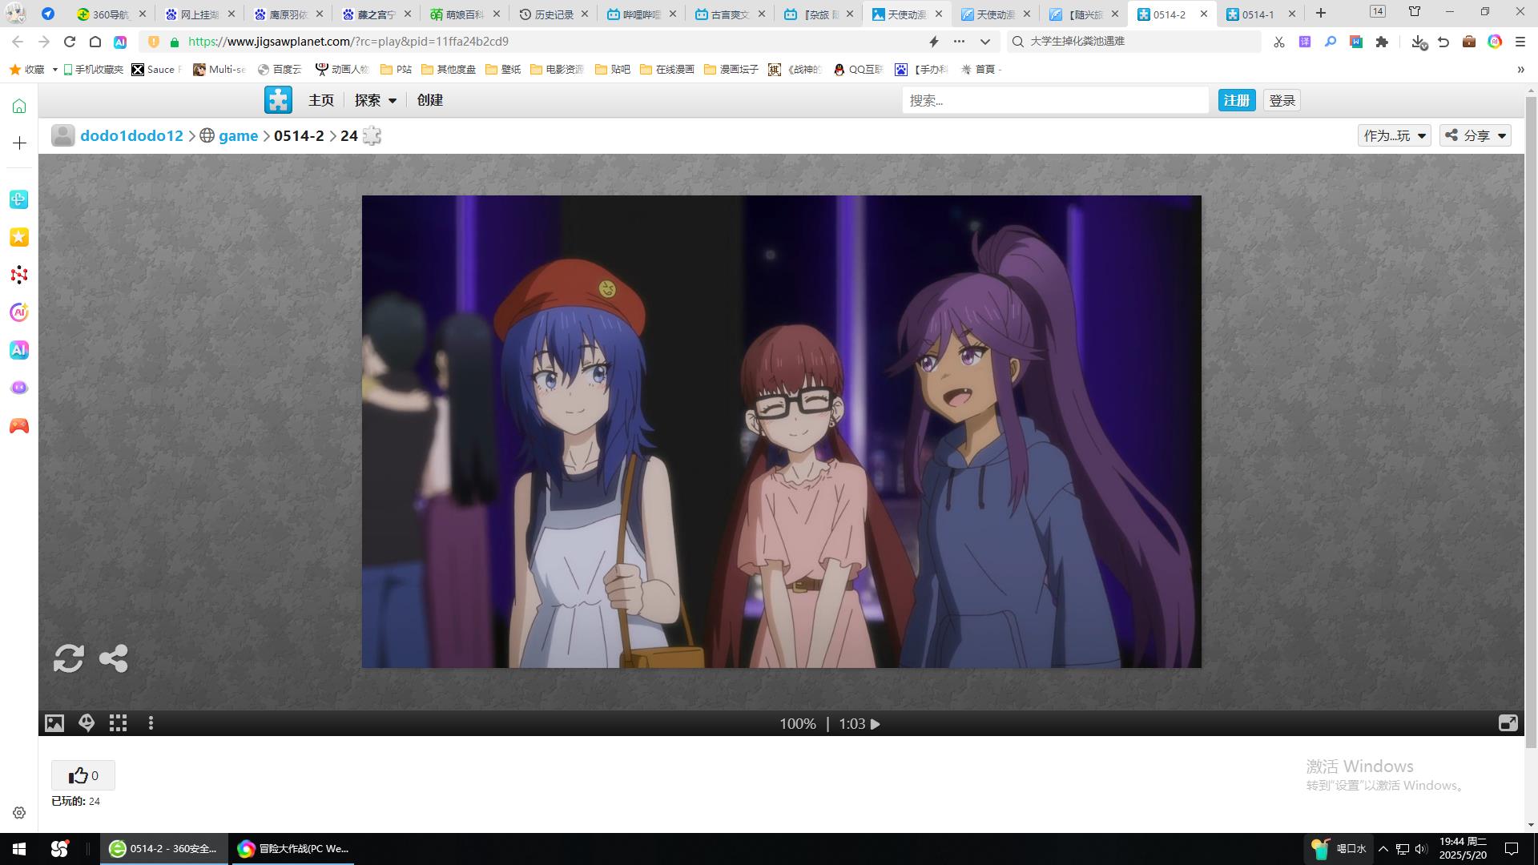Expand the 收藏 bookmarks dropdown arrow
The image size is (1538, 865).
tap(54, 70)
